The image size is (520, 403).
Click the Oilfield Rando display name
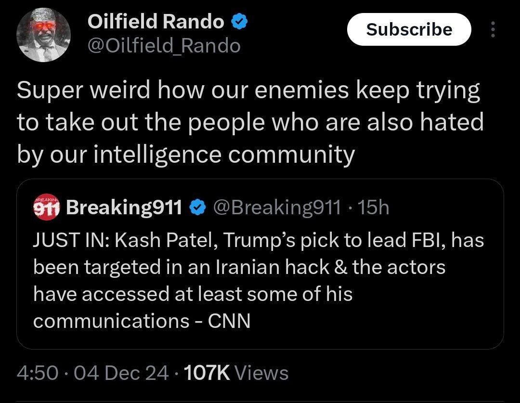click(x=156, y=22)
